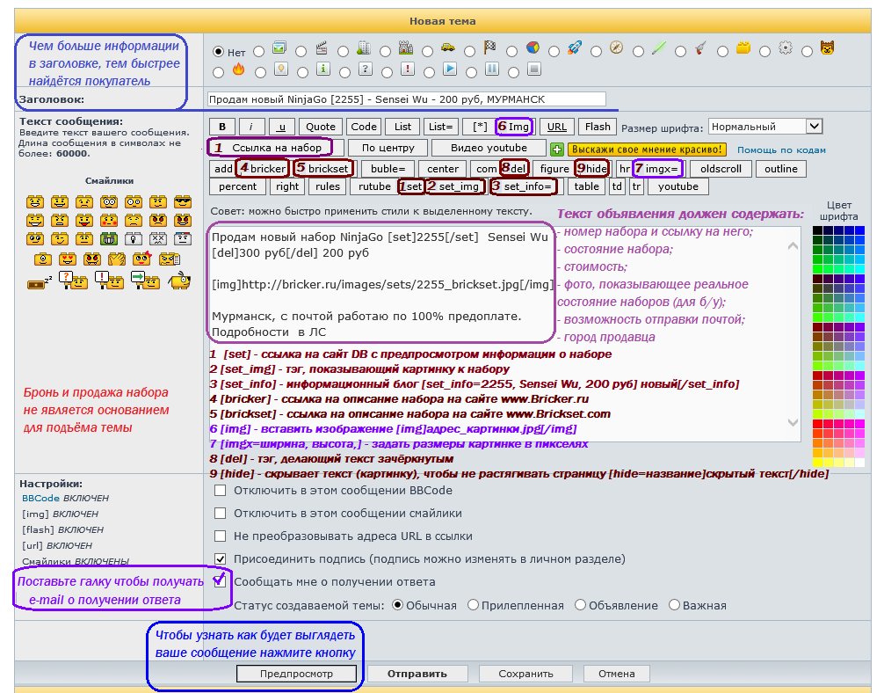884x693 pixels.
Task: Uncheck Присоединить подпись checkbox
Action: 221,558
